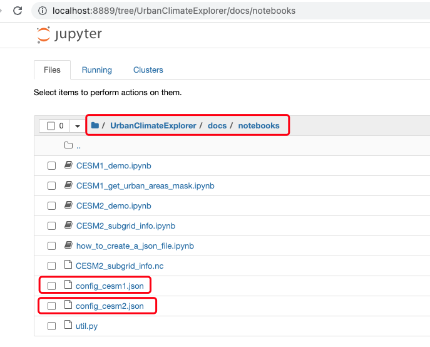Click the notebook icon beside CESM1_get_urban_areas_mask.ipynb
430x347 pixels.
click(68, 185)
